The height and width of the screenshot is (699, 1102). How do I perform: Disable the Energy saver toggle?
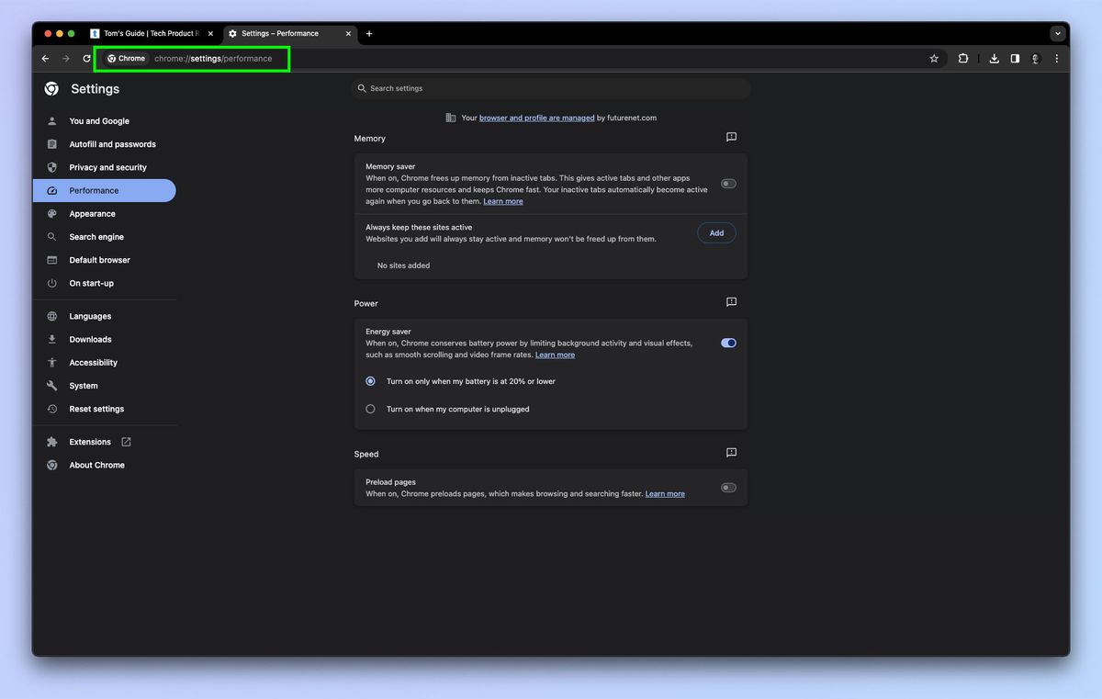coord(728,343)
